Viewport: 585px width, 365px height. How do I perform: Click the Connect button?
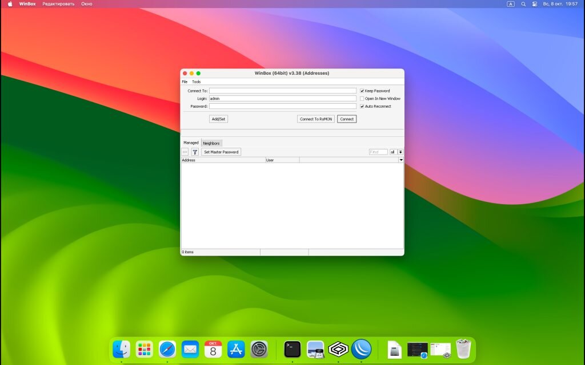click(x=347, y=119)
